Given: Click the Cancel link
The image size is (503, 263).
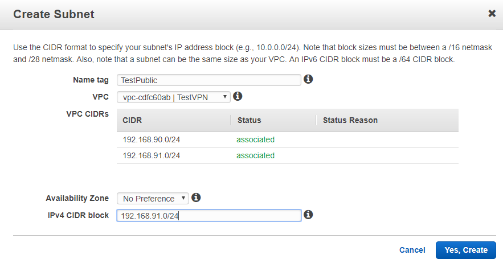Looking at the screenshot, I should [412, 250].
